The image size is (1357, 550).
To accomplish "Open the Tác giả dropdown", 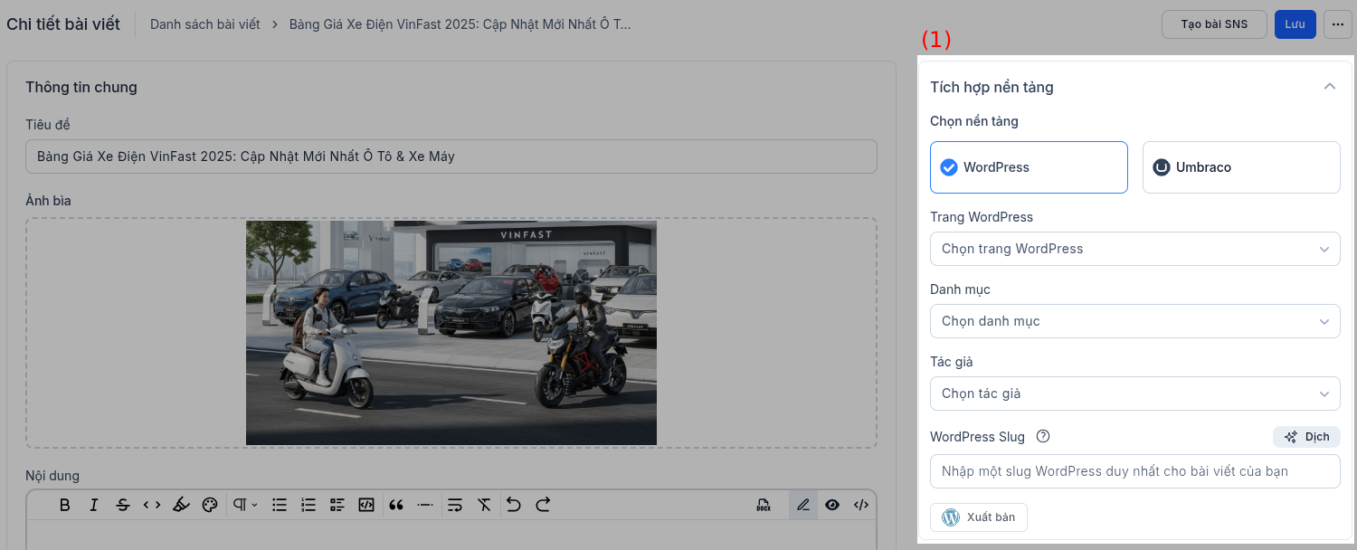I will [1134, 394].
